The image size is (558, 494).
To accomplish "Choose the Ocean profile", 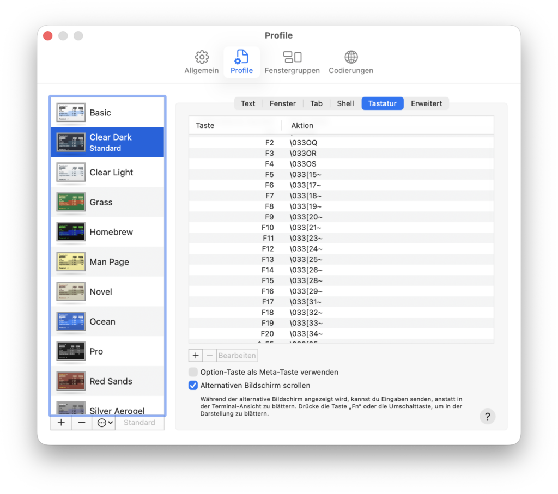I will tap(102, 321).
